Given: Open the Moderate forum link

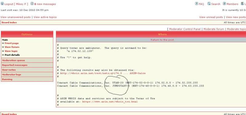Looking at the screenshot, I should coord(214,29).
